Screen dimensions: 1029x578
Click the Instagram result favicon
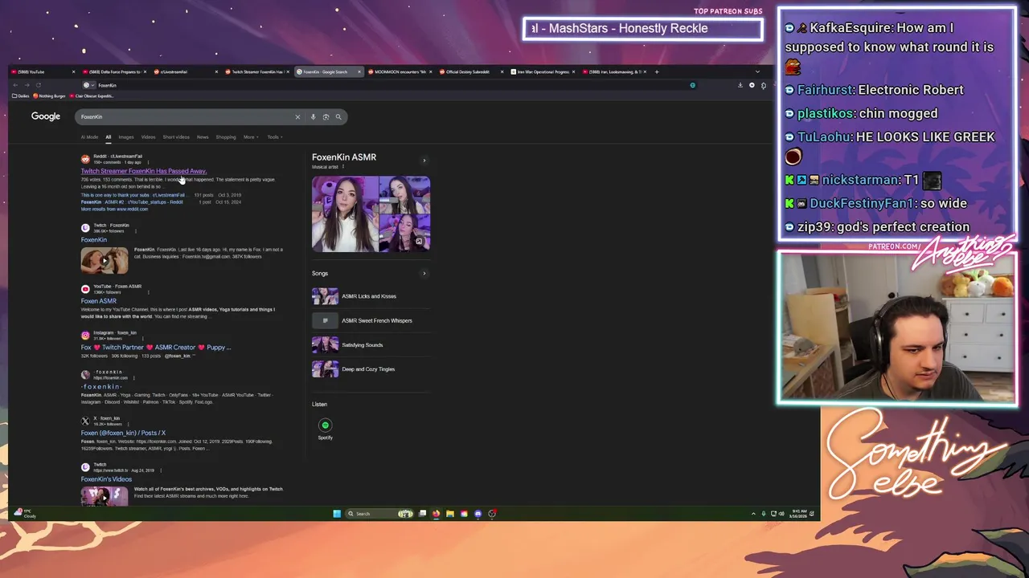pyautogui.click(x=85, y=336)
